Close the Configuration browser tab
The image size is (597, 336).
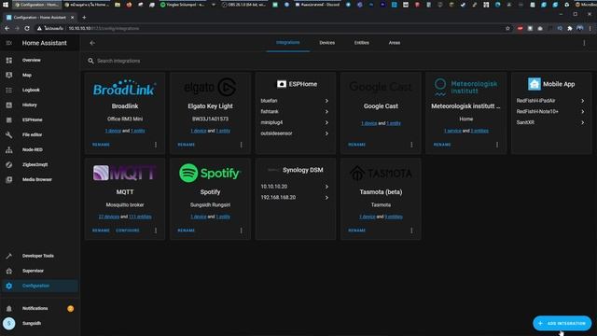(x=73, y=18)
